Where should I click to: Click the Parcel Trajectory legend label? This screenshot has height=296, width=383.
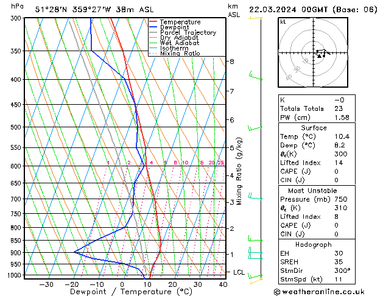coord(188,32)
